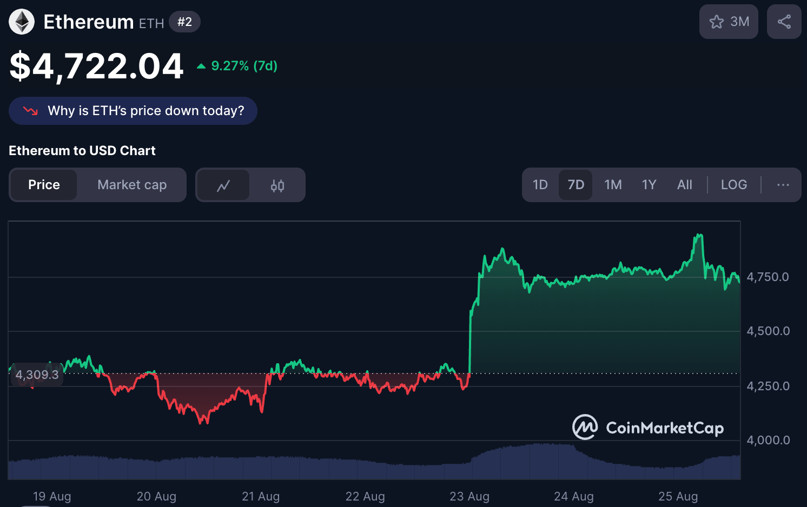Click the 4,750.0 axis label
The image size is (807, 507).
coord(768,277)
